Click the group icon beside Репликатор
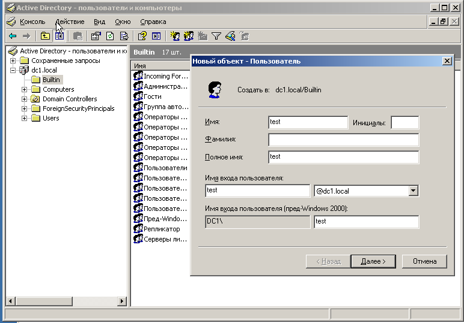464x323 pixels. coord(138,228)
